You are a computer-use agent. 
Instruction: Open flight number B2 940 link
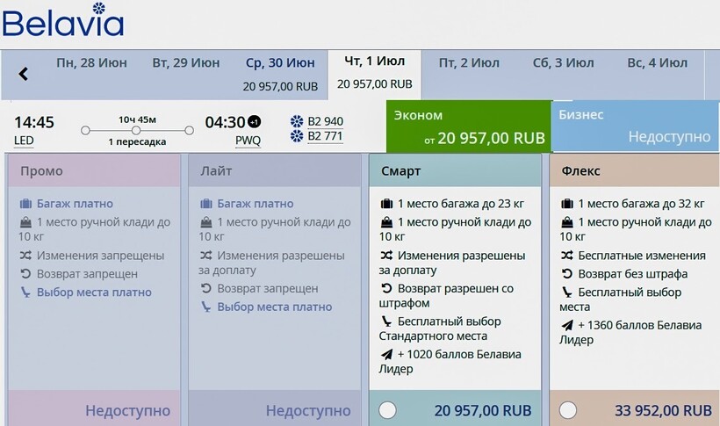click(326, 121)
